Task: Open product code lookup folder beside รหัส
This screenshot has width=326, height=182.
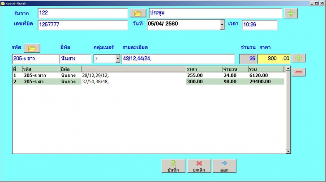Action: [x=32, y=48]
